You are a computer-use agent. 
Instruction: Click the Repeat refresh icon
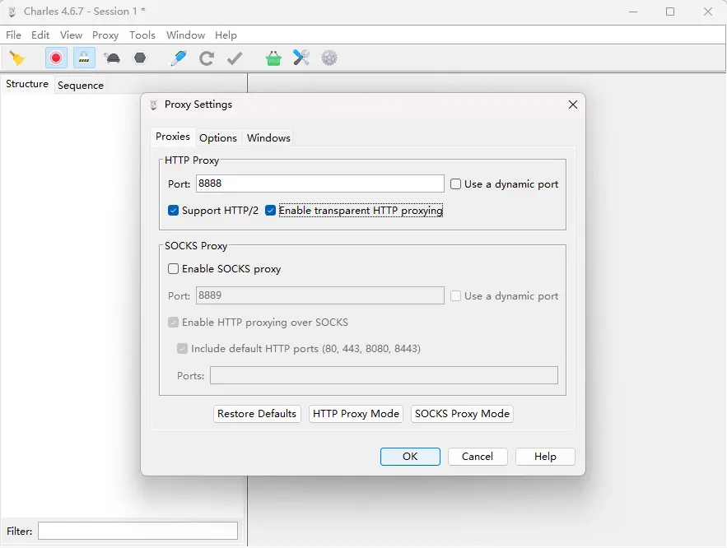click(x=207, y=58)
